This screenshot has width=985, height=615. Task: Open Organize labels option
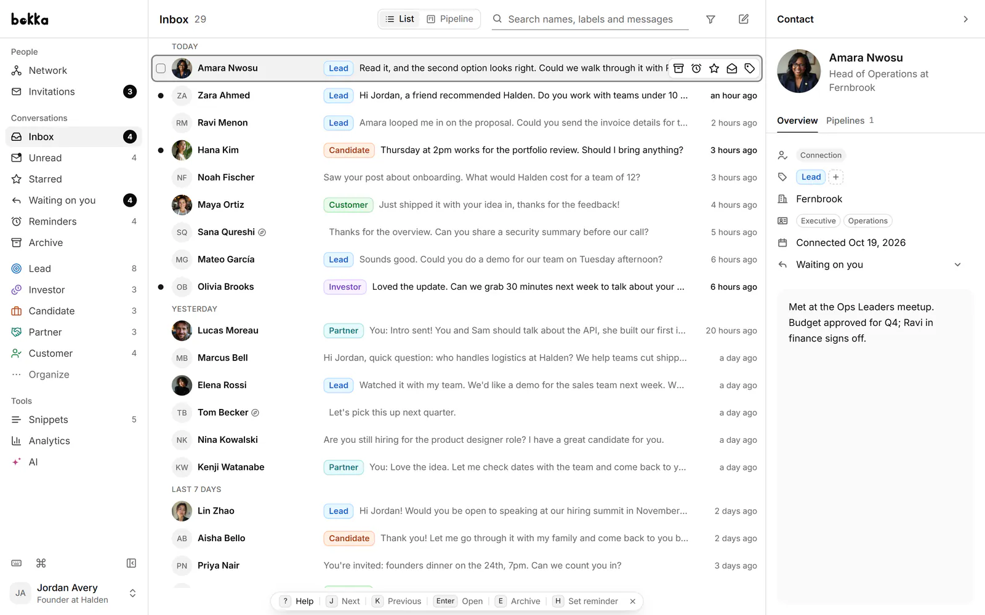74,375
